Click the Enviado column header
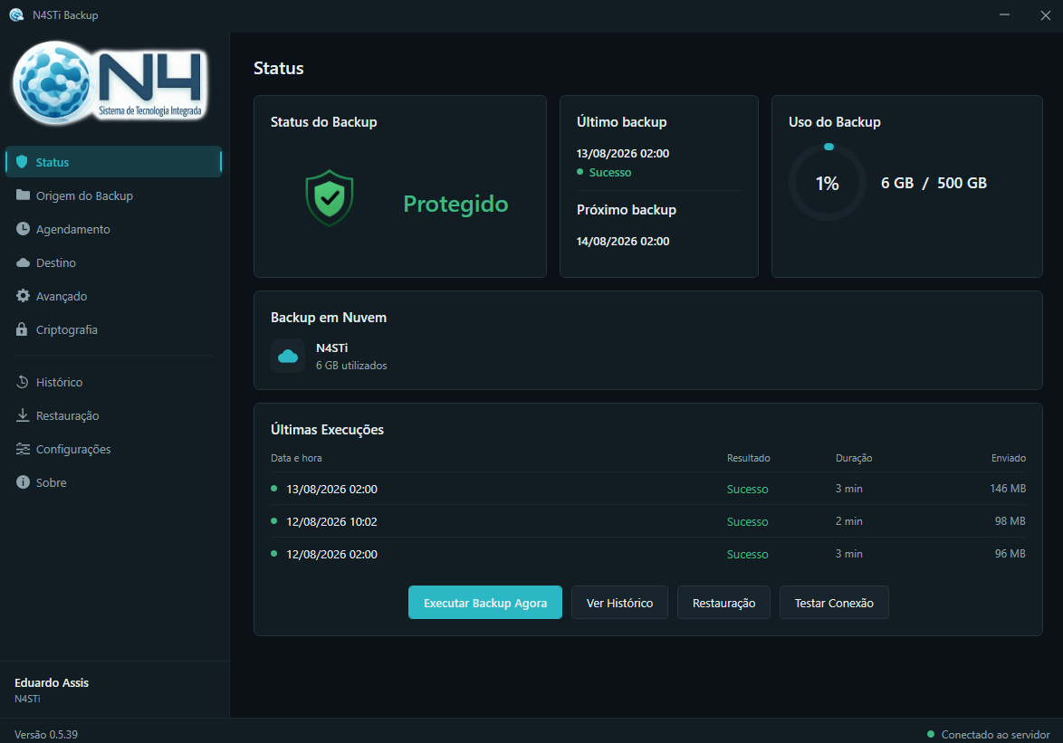The width and height of the screenshot is (1063, 743). click(1008, 458)
